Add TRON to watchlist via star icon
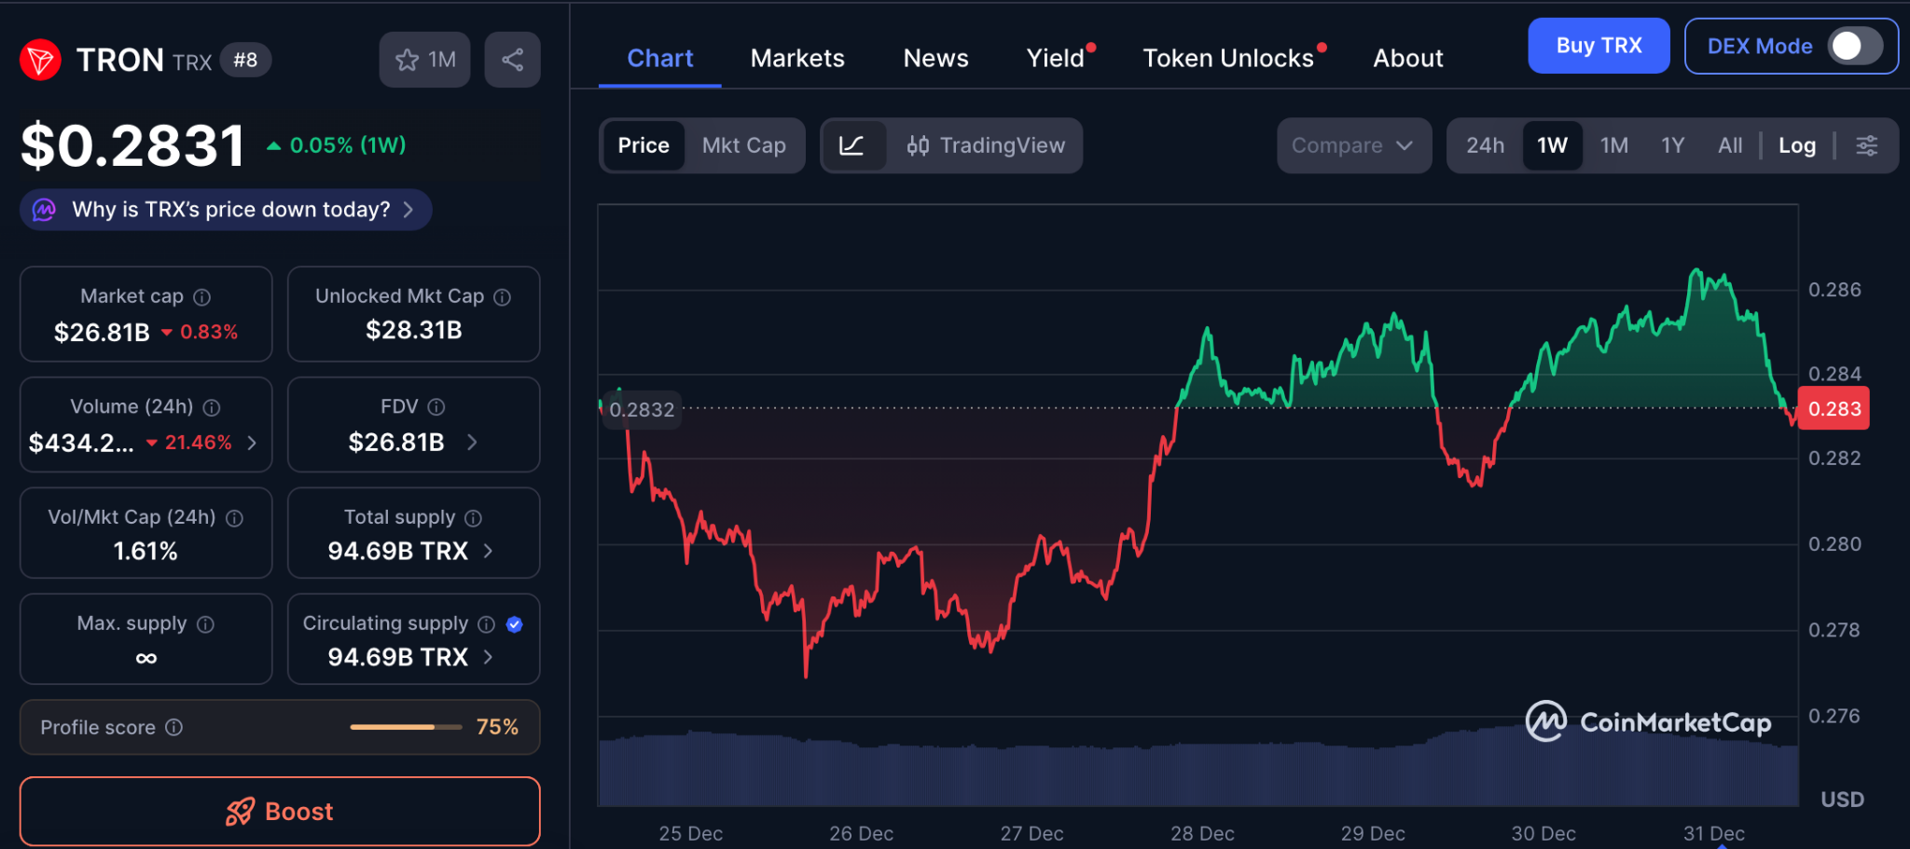 408,61
